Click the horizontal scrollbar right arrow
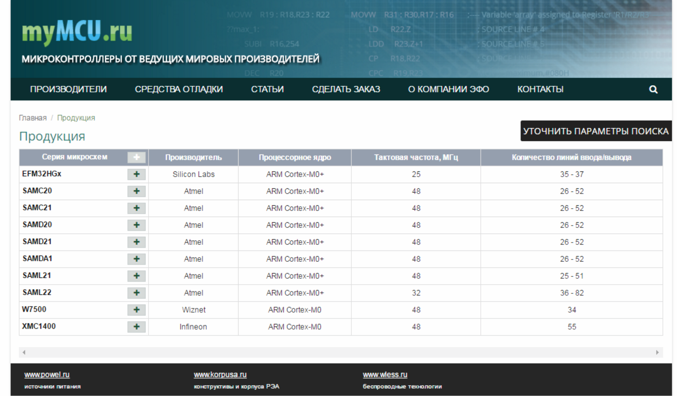This screenshot has width=677, height=396. pyautogui.click(x=657, y=352)
